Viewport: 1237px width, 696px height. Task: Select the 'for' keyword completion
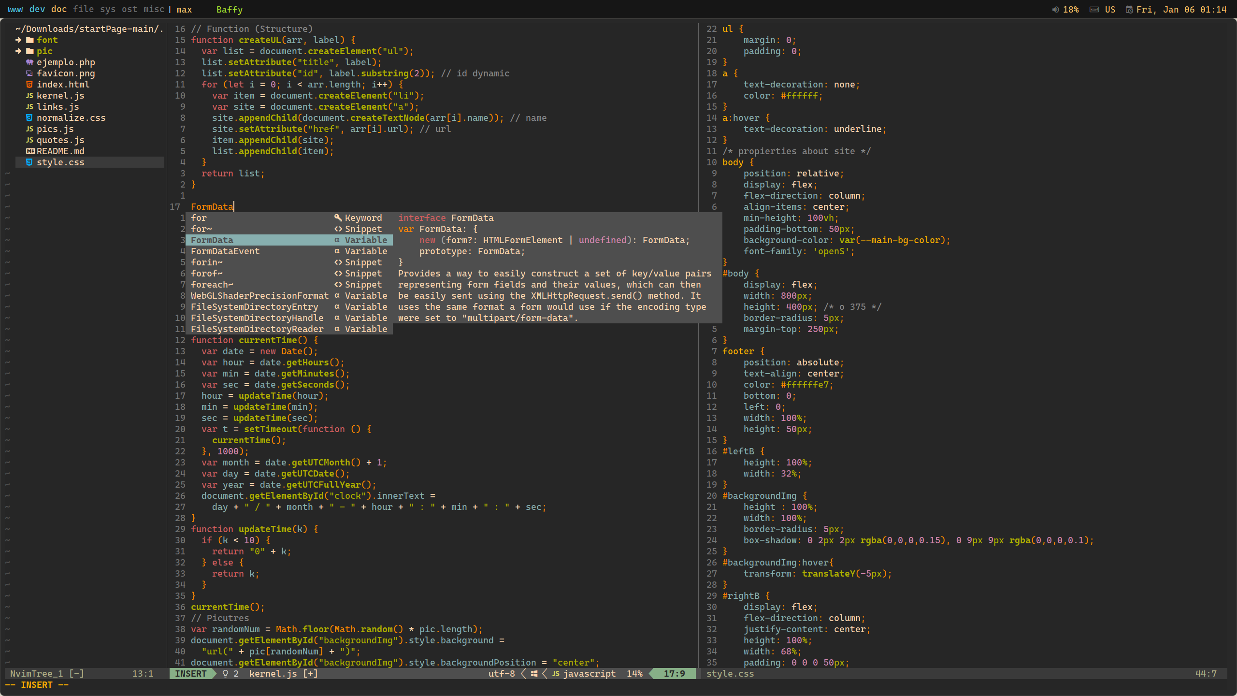tap(289, 218)
